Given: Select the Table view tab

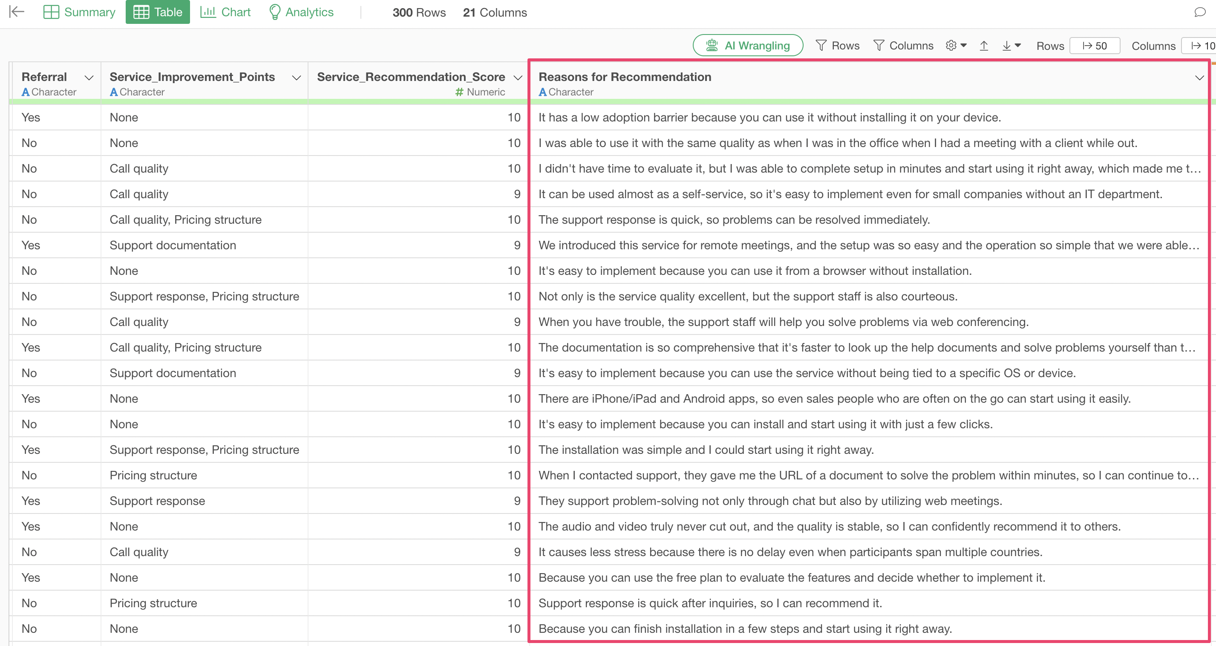Looking at the screenshot, I should coord(158,12).
